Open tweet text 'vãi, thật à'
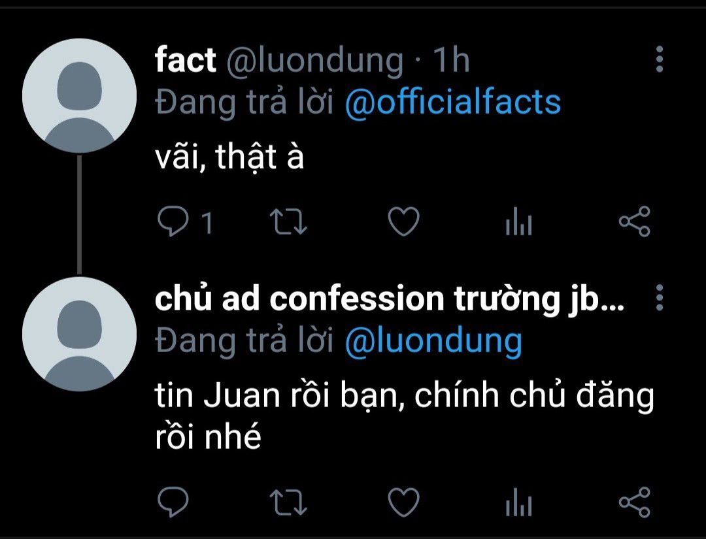706x539 pixels. point(229,157)
